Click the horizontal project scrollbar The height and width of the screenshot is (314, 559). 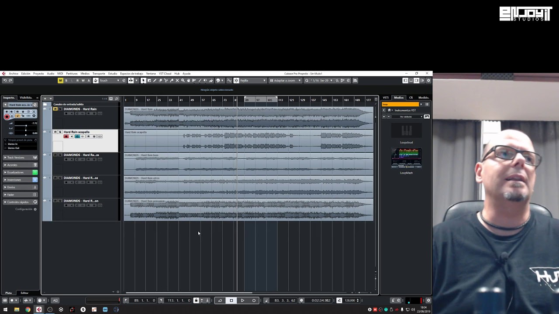point(189,293)
